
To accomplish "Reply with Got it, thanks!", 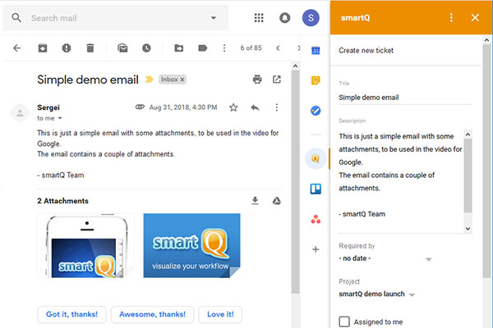I will 71,315.
